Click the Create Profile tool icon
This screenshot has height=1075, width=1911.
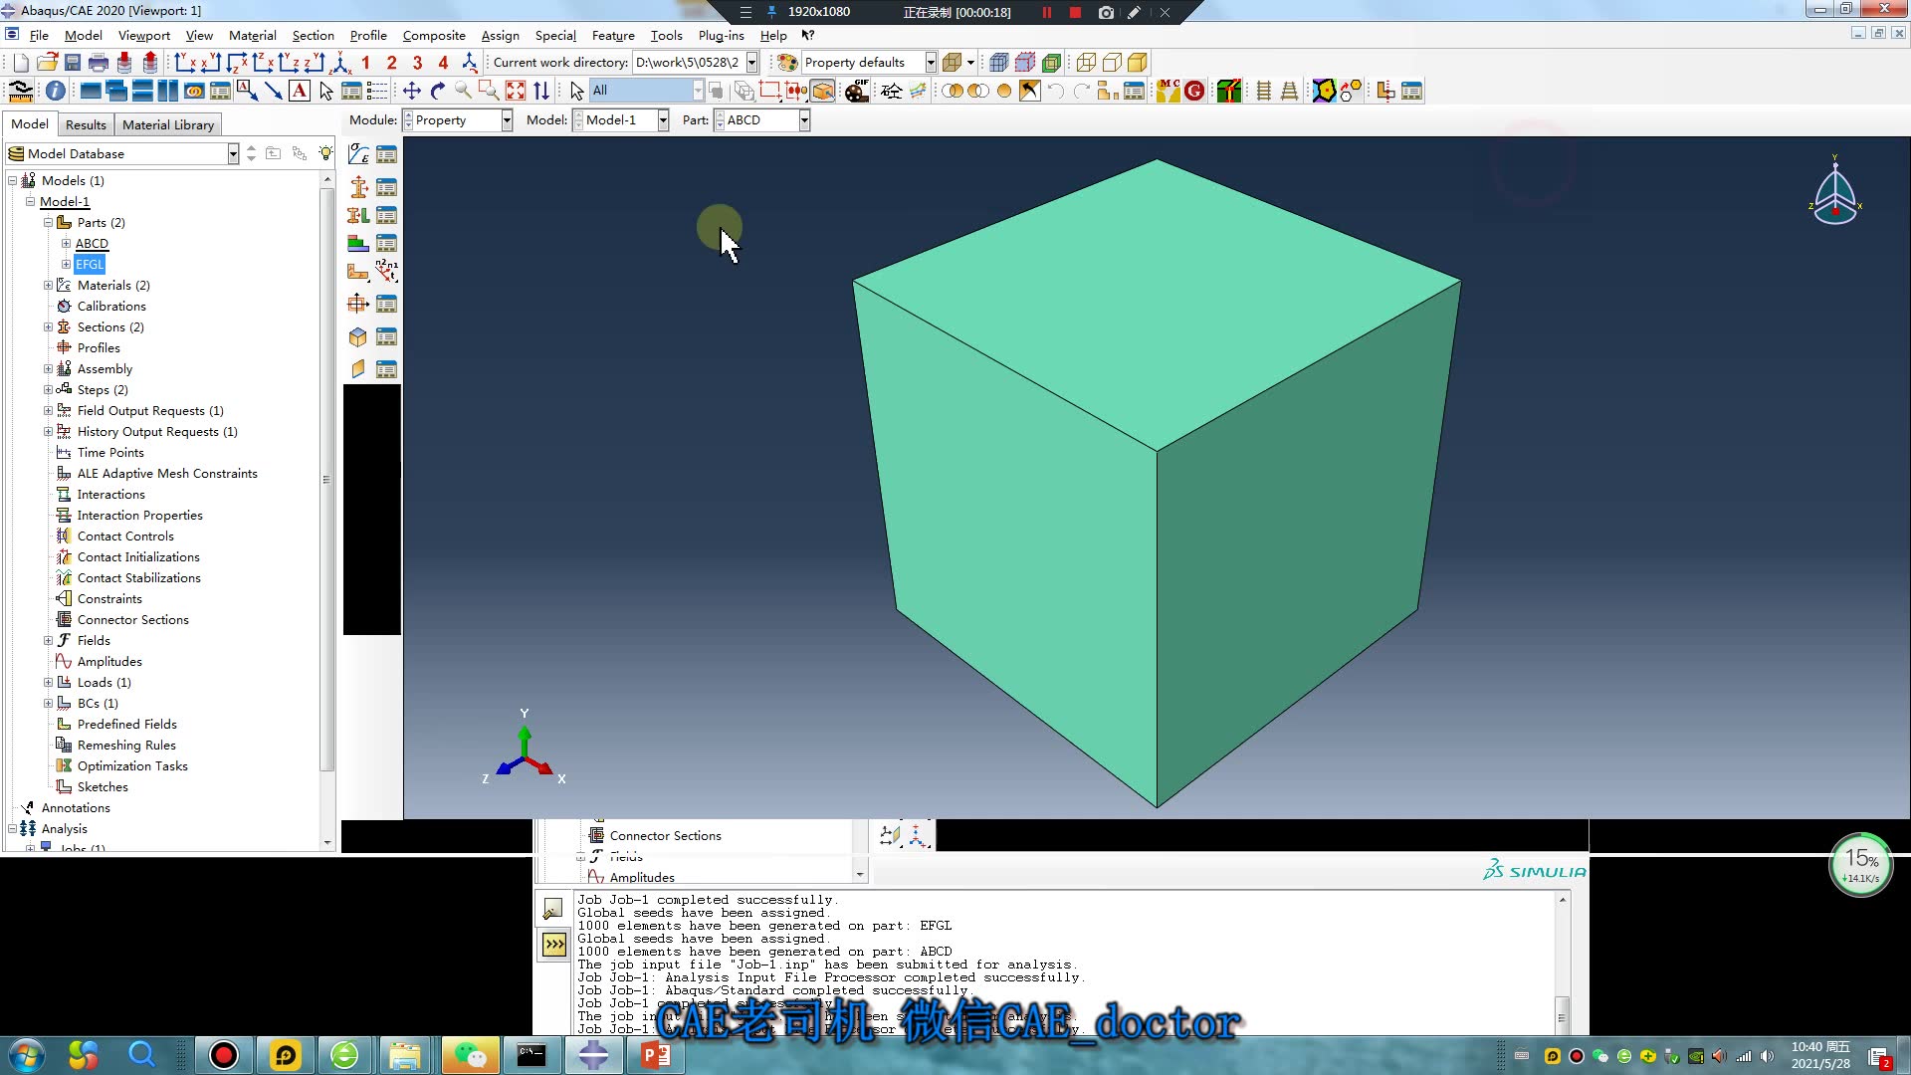(x=358, y=304)
